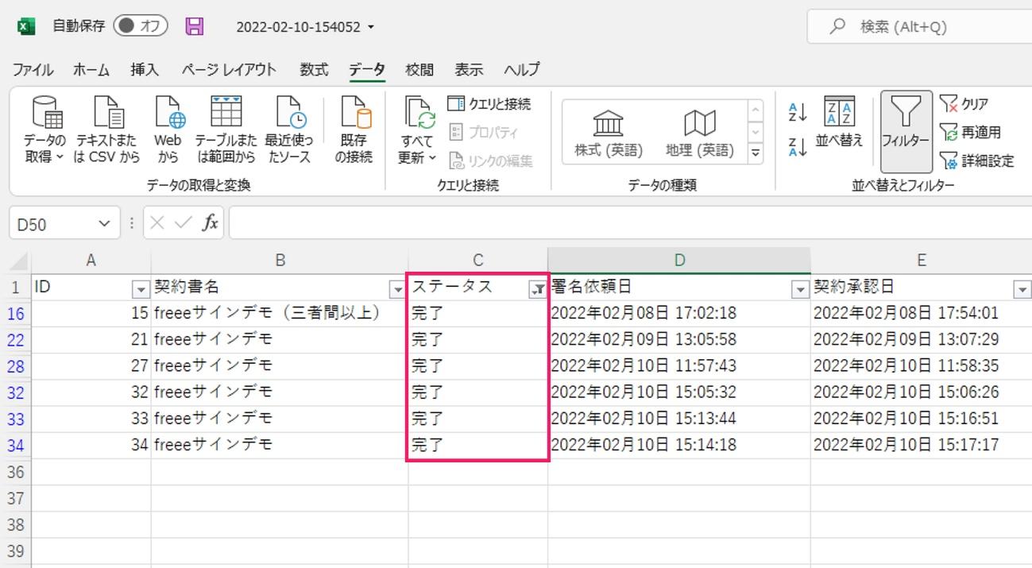Sort descending with the Z-A icon

click(798, 146)
